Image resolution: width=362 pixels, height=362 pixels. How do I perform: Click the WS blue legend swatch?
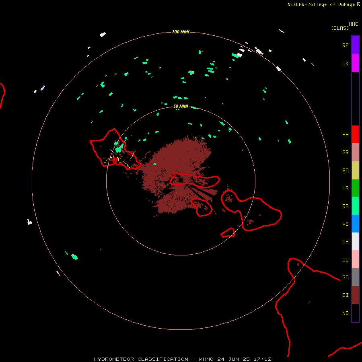[355, 224]
